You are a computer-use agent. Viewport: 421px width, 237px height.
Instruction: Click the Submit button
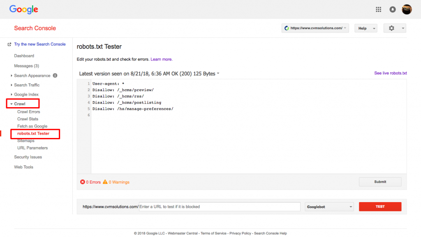380,182
